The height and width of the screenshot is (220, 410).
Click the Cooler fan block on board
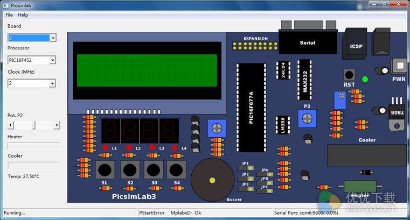tap(366, 155)
